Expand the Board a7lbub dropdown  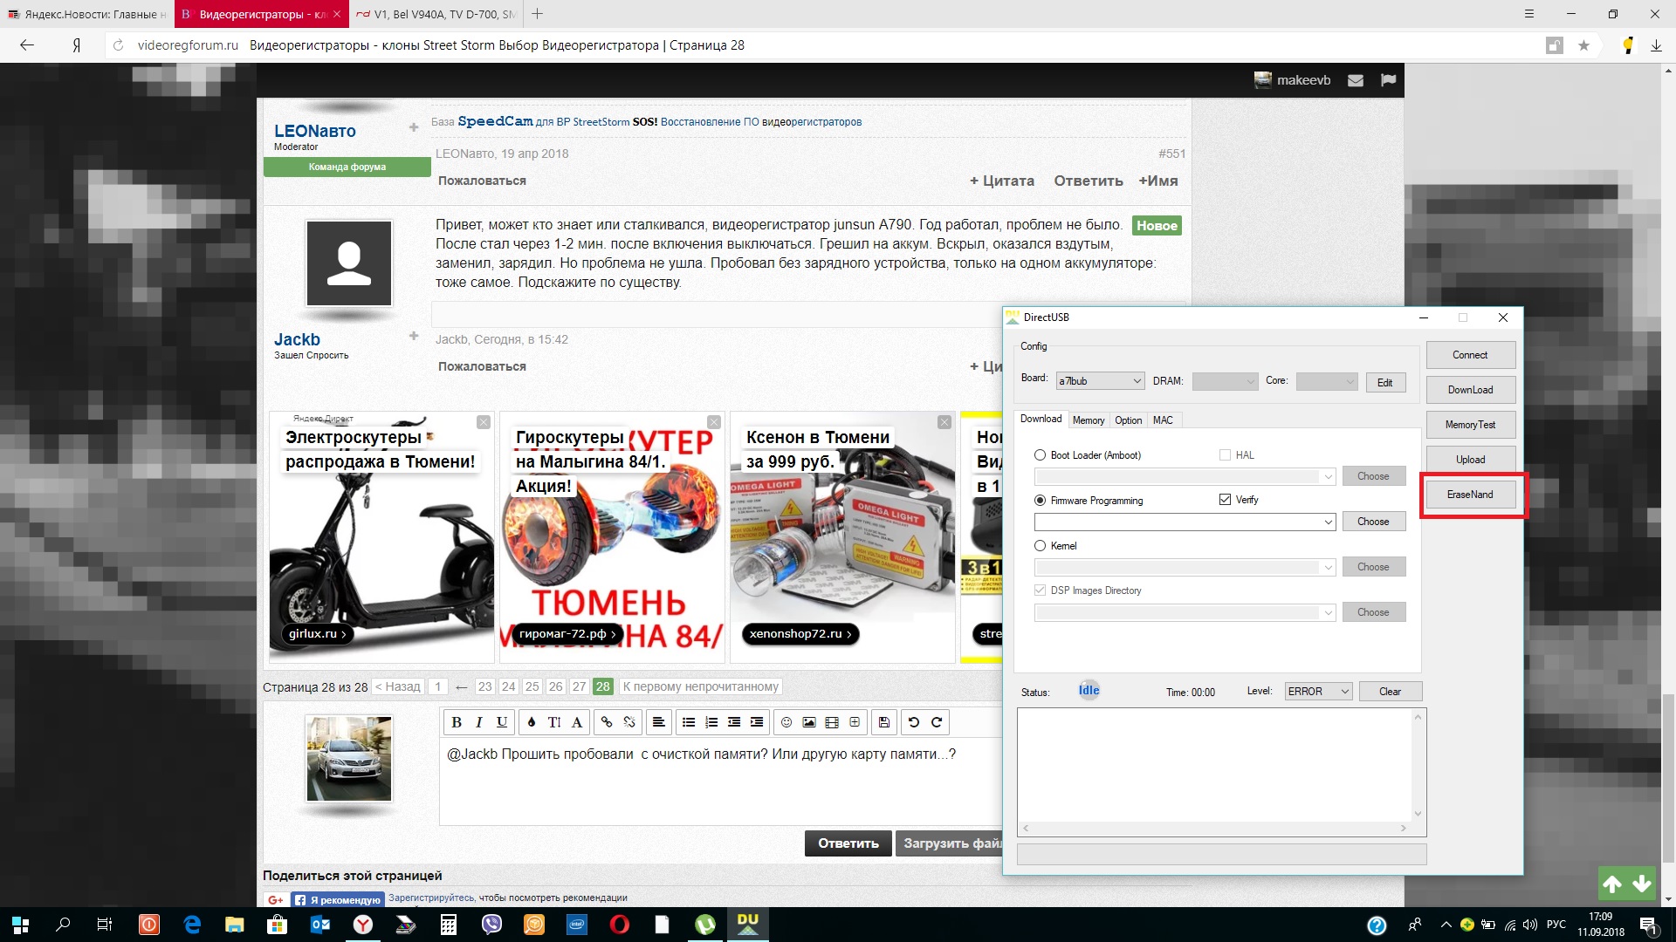[x=1137, y=381]
